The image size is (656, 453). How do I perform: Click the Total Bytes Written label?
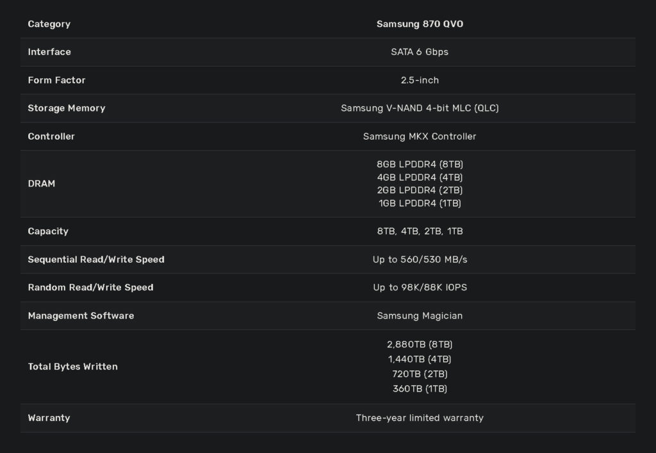pyautogui.click(x=73, y=367)
